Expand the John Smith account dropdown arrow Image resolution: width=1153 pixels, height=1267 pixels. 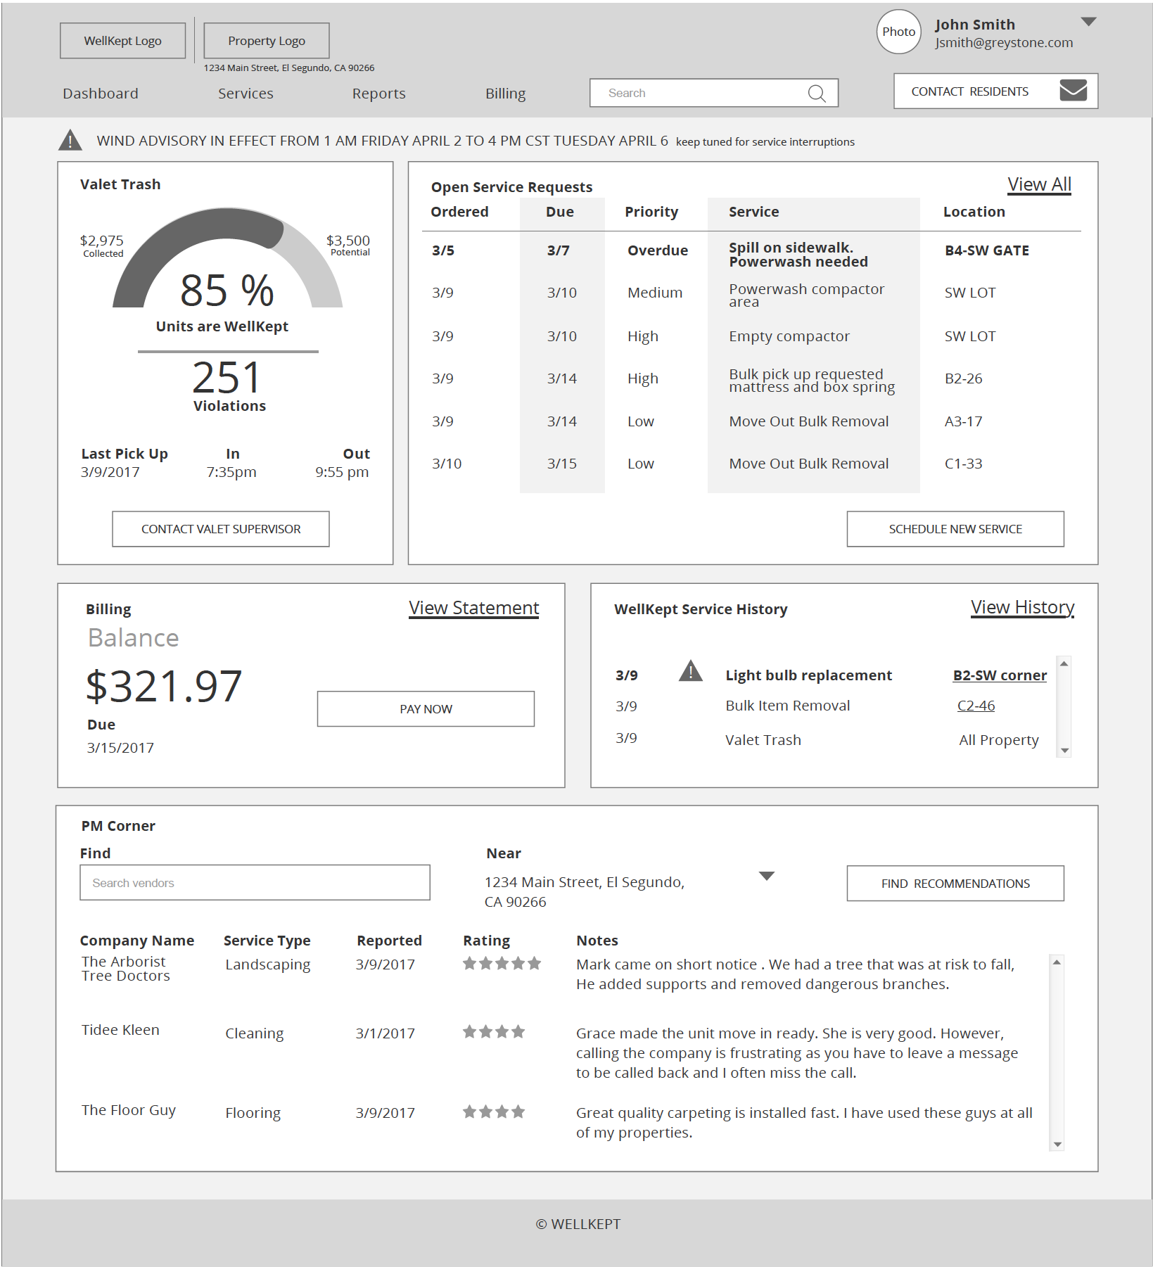click(1088, 22)
